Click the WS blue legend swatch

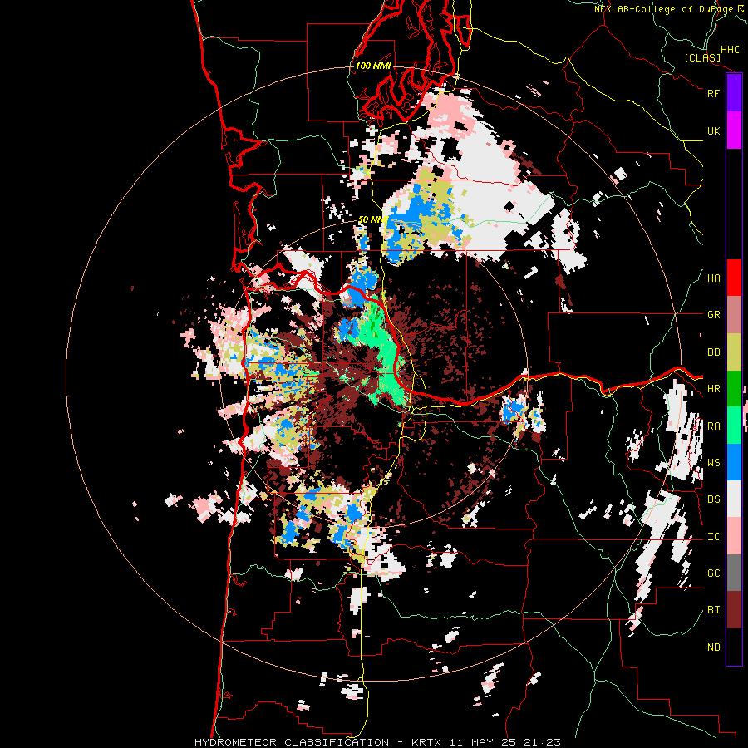(x=734, y=462)
